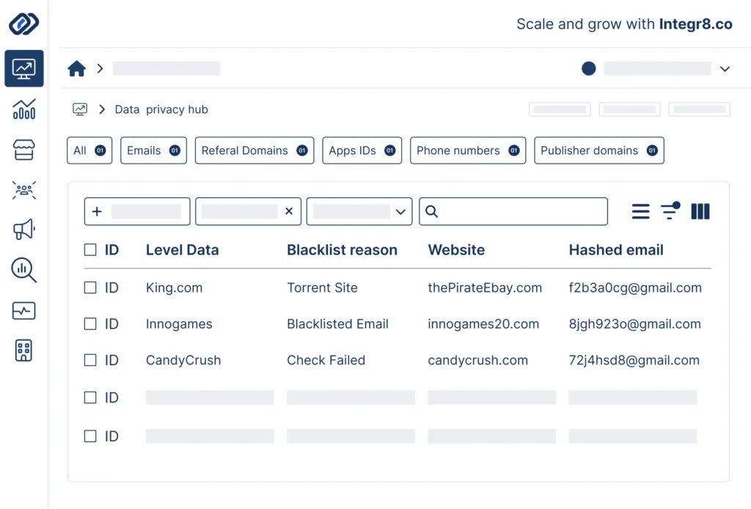Screen dimensions: 751x509
Task: Switch to list view hamburger icon
Action: (x=640, y=211)
